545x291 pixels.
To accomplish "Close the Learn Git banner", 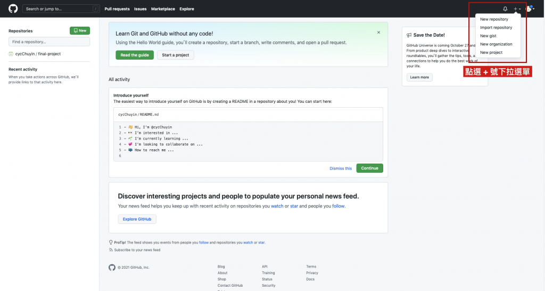I will click(378, 33).
